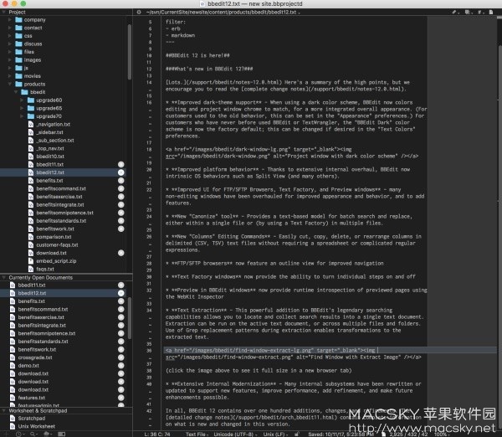
Task: Collapse the Worksheet & Scratchpad section
Action: pyautogui.click(x=4, y=411)
